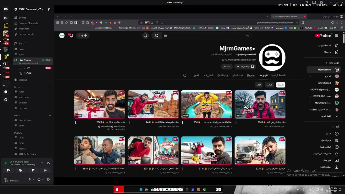Open Events in the Discord sidebar
Screen dimensions: 345x194
(x=33, y=18)
